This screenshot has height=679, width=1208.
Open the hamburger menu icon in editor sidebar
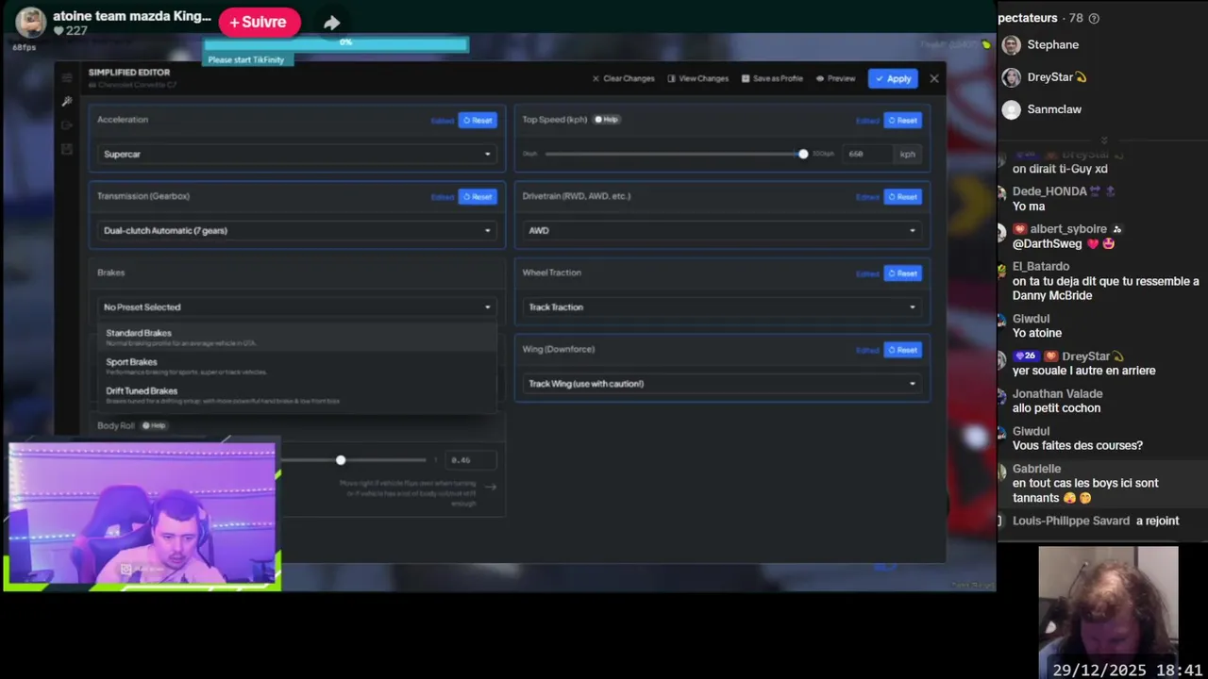tap(67, 77)
